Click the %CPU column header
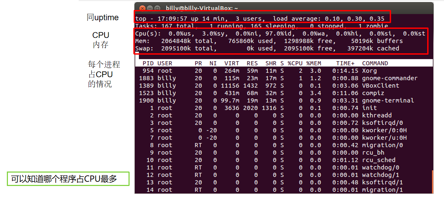The image size is (444, 198). click(295, 63)
